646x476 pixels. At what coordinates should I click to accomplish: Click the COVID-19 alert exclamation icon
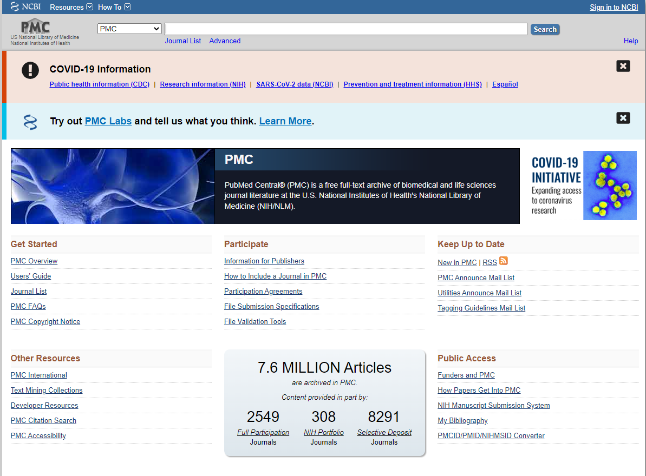(x=30, y=70)
